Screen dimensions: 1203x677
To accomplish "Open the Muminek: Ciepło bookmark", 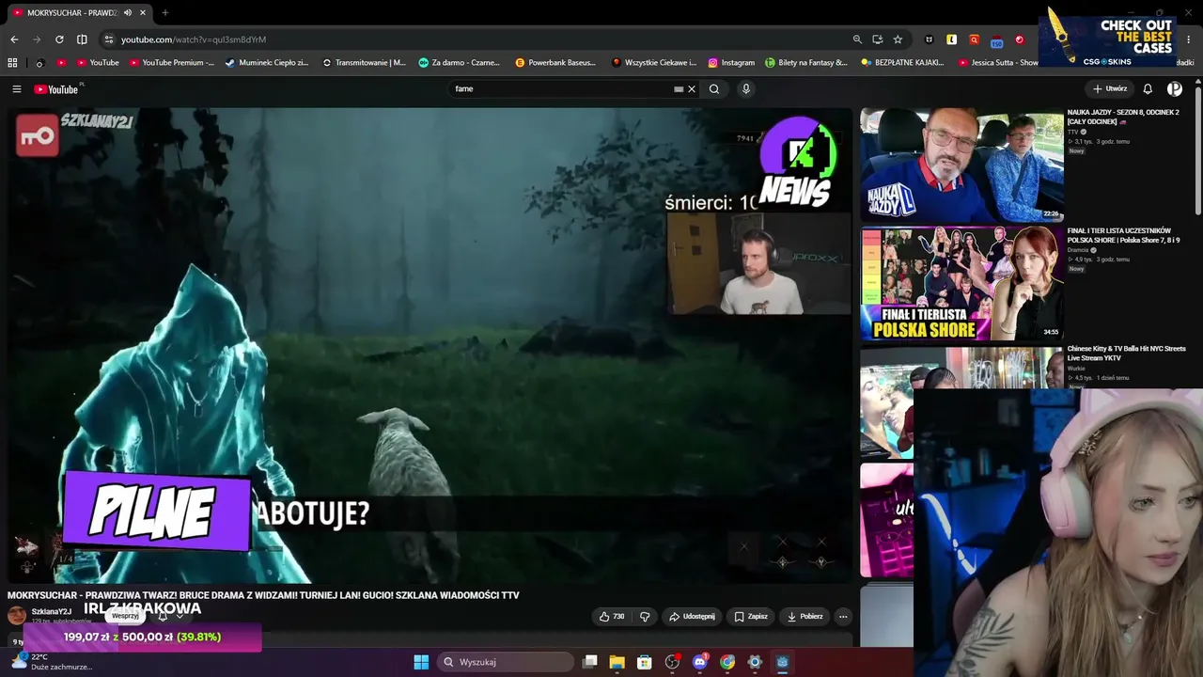I will [267, 63].
